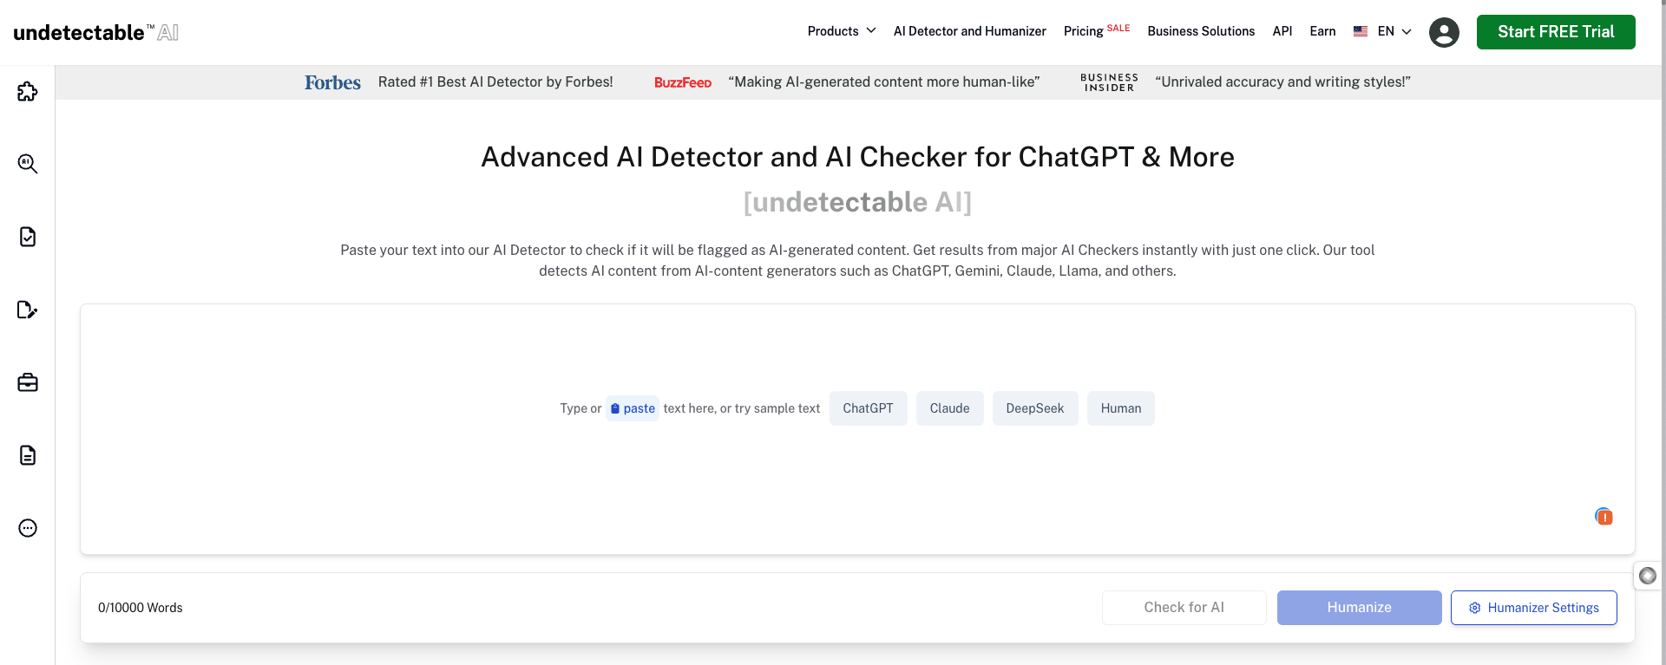Click the 0/10000 Words counter text

(x=141, y=608)
